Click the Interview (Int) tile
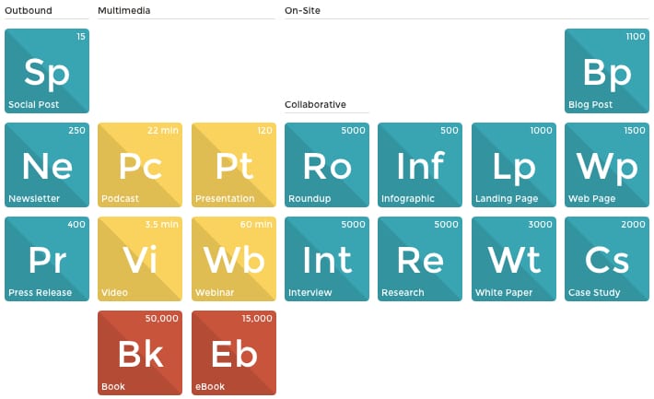 pos(327,259)
